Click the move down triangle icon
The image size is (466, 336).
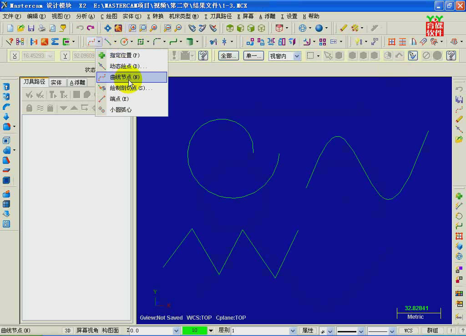coord(63,108)
